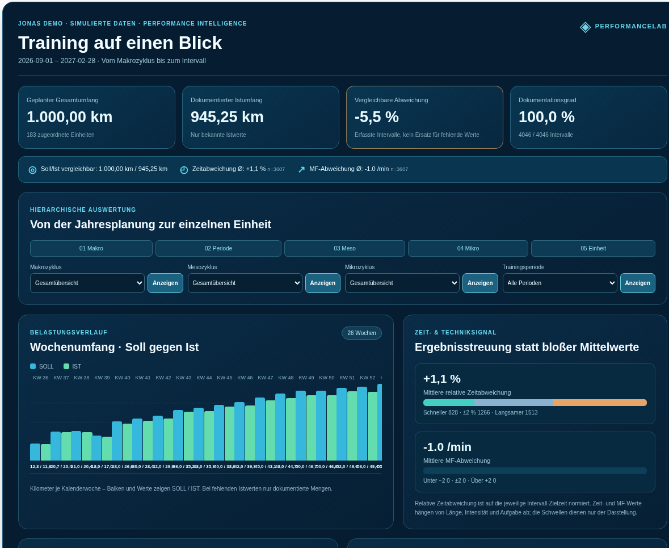669x548 pixels.
Task: Click the PERFORMANCELAB brand text
Action: pyautogui.click(x=630, y=27)
